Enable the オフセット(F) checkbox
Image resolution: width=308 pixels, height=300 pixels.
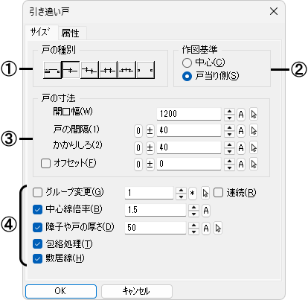(45, 164)
